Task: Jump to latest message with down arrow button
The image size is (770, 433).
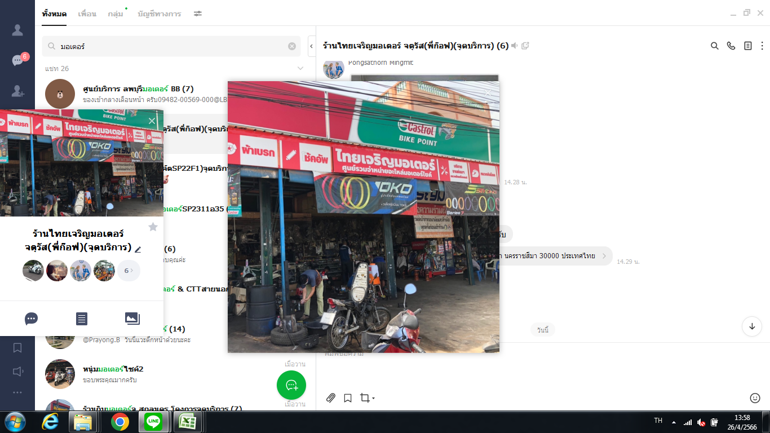Action: click(x=751, y=326)
